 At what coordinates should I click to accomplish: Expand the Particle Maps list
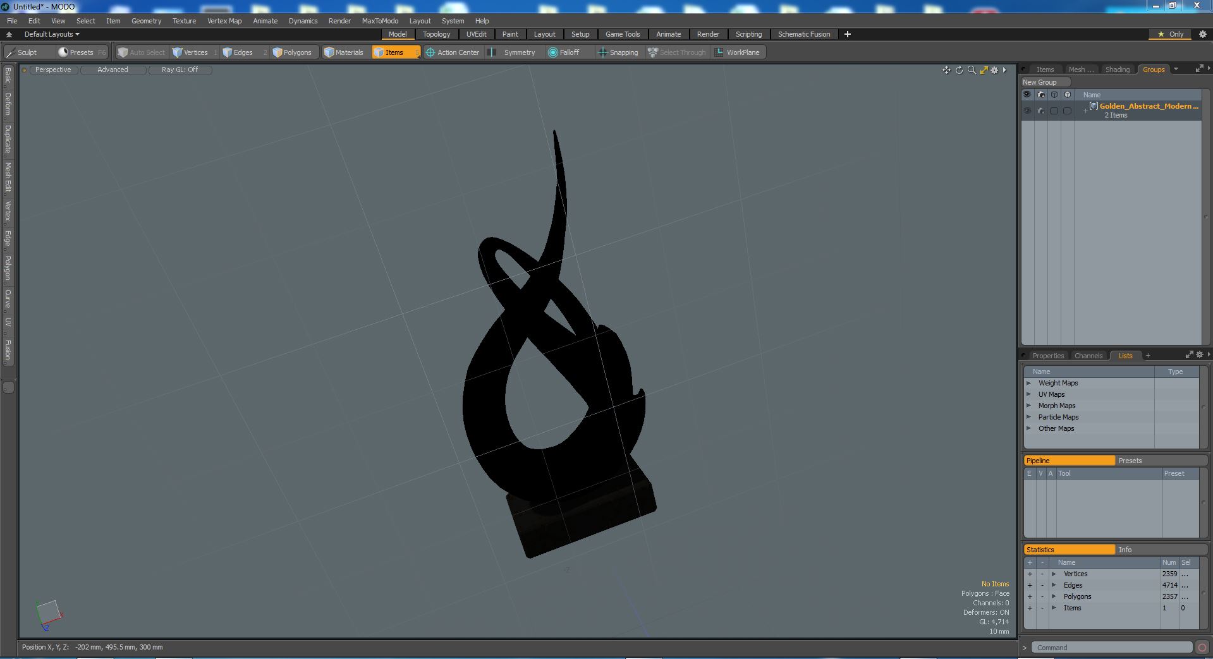click(x=1028, y=417)
